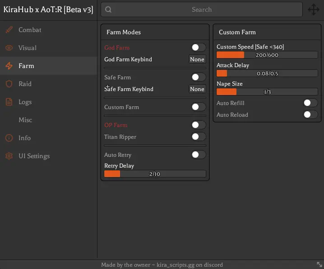This screenshot has height=269, width=324.
Task: Click the Search input field
Action: pos(202,9)
